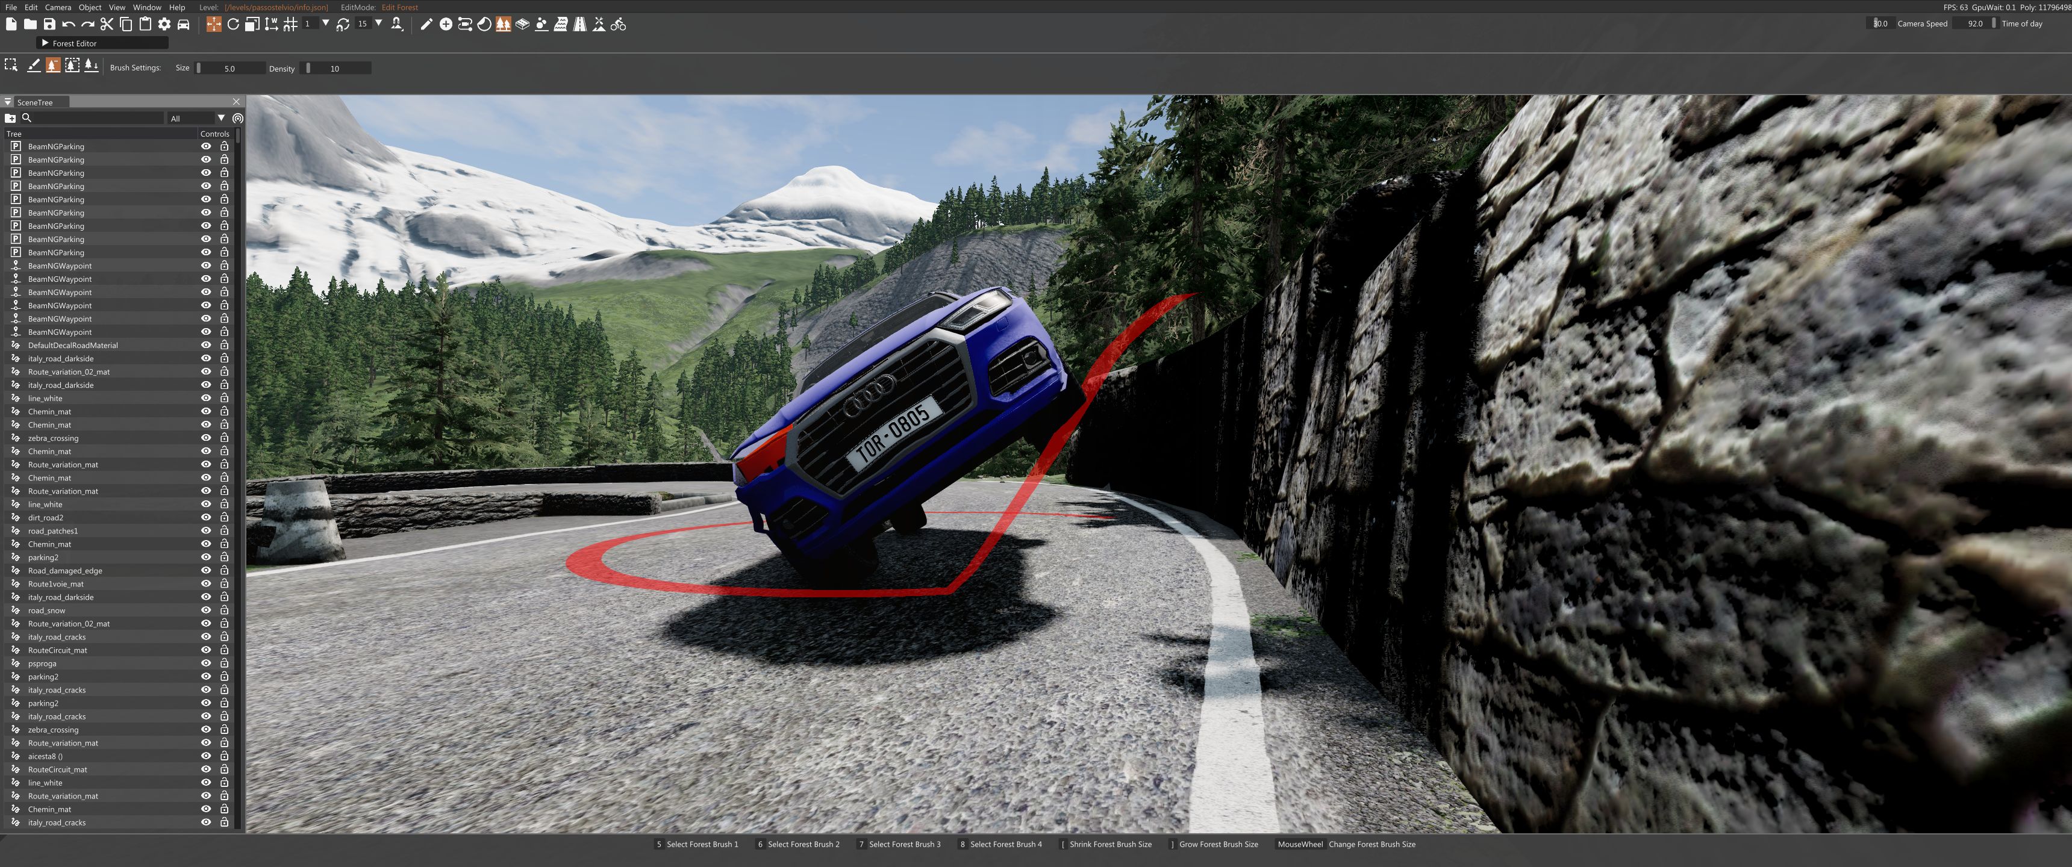
Task: Open the Camera menu
Action: (x=58, y=7)
